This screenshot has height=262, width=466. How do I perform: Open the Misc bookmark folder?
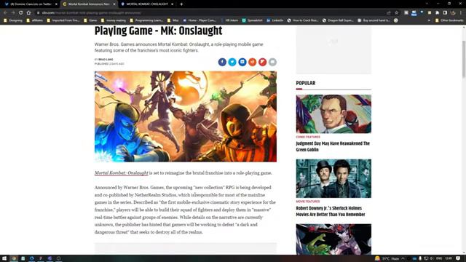click(x=173, y=20)
